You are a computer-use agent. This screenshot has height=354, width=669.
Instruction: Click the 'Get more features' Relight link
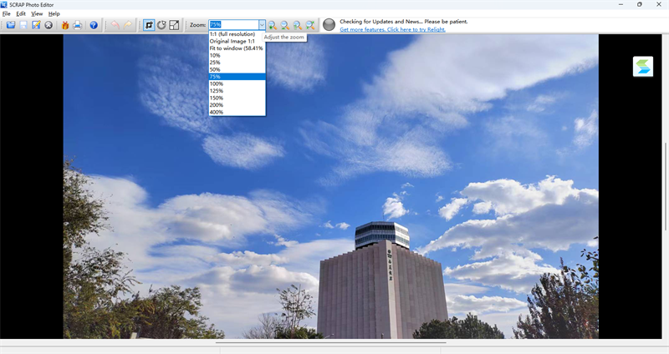(392, 29)
